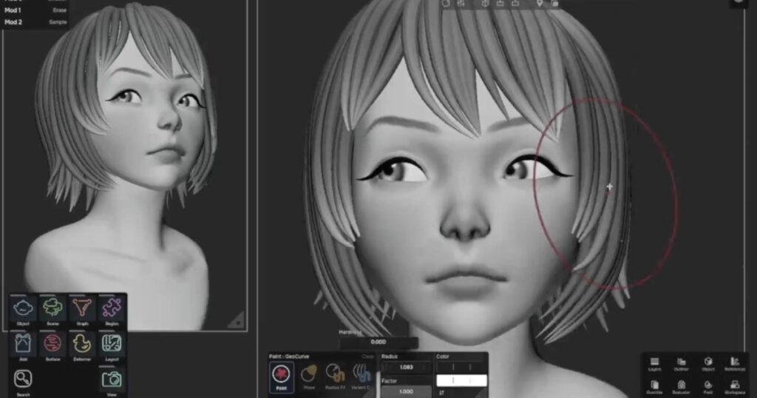The image size is (757, 398).
Task: Click the Add gift-box icon
Action: point(23,343)
